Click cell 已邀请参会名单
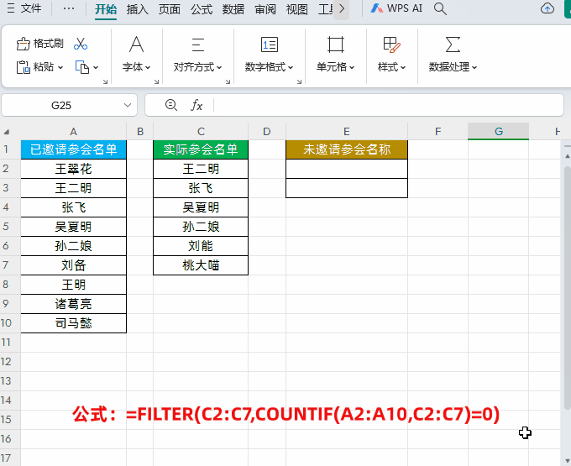 74,149
